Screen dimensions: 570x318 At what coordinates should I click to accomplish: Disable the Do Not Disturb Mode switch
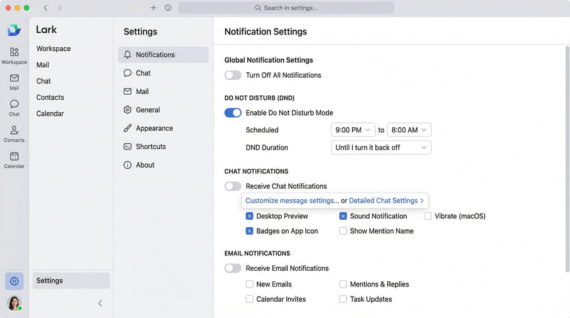[233, 113]
